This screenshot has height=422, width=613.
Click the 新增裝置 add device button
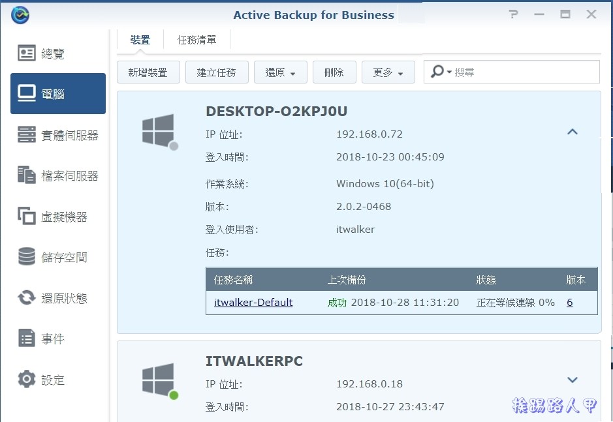click(x=148, y=72)
